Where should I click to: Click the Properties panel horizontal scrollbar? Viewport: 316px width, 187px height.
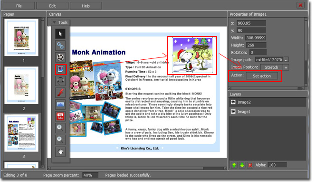pos(266,88)
